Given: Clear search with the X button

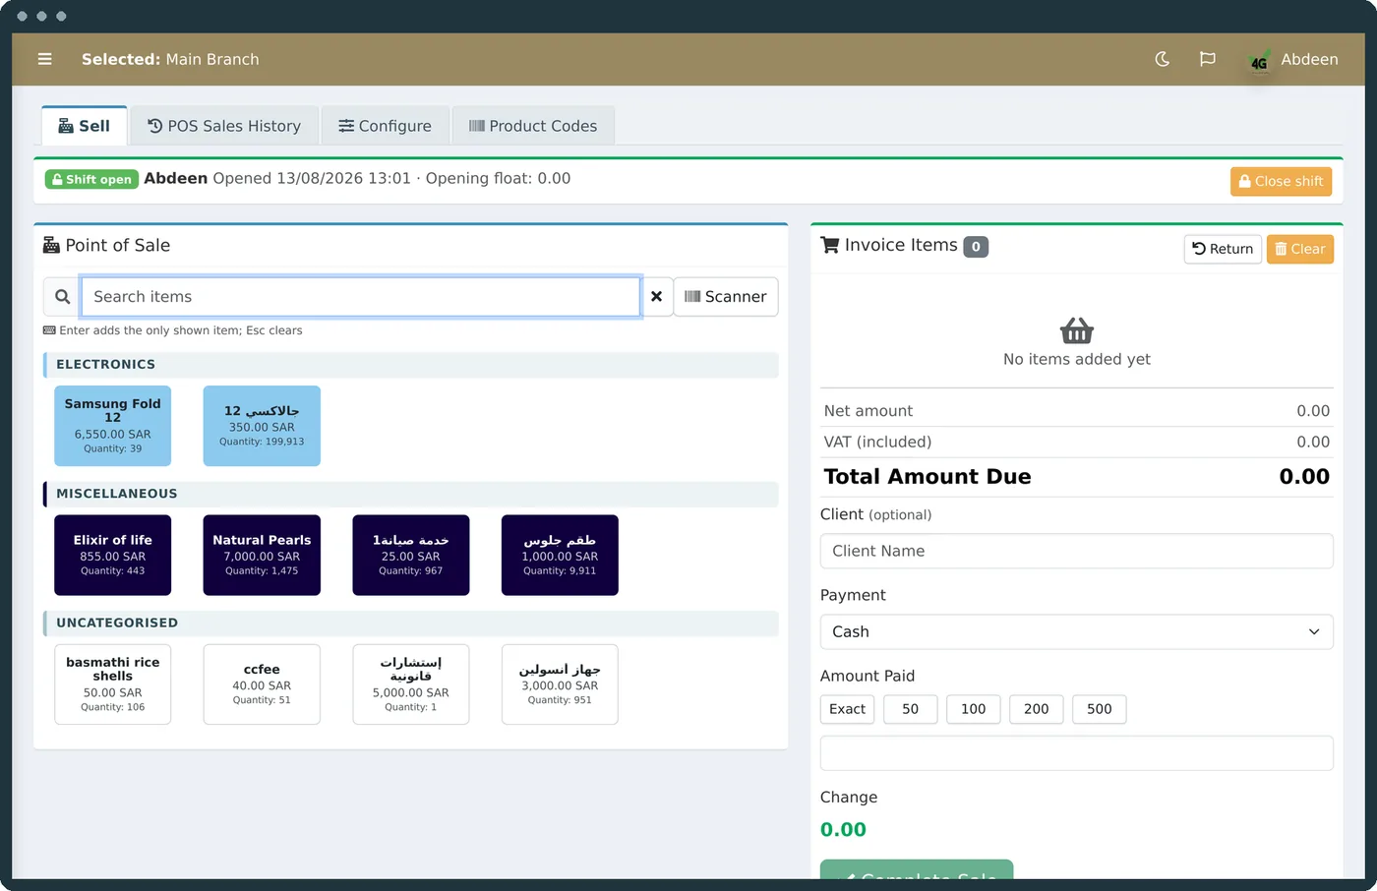Looking at the screenshot, I should [656, 297].
